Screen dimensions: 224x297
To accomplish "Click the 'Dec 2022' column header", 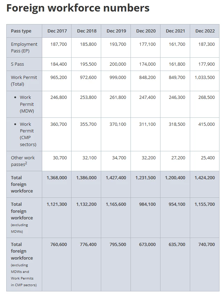I will point(205,31).
